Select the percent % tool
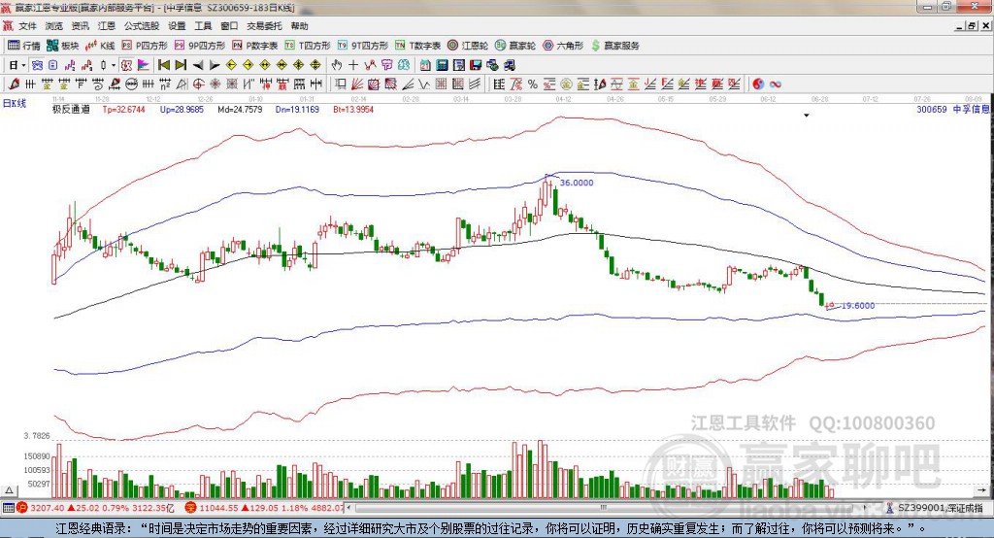 pos(533,84)
